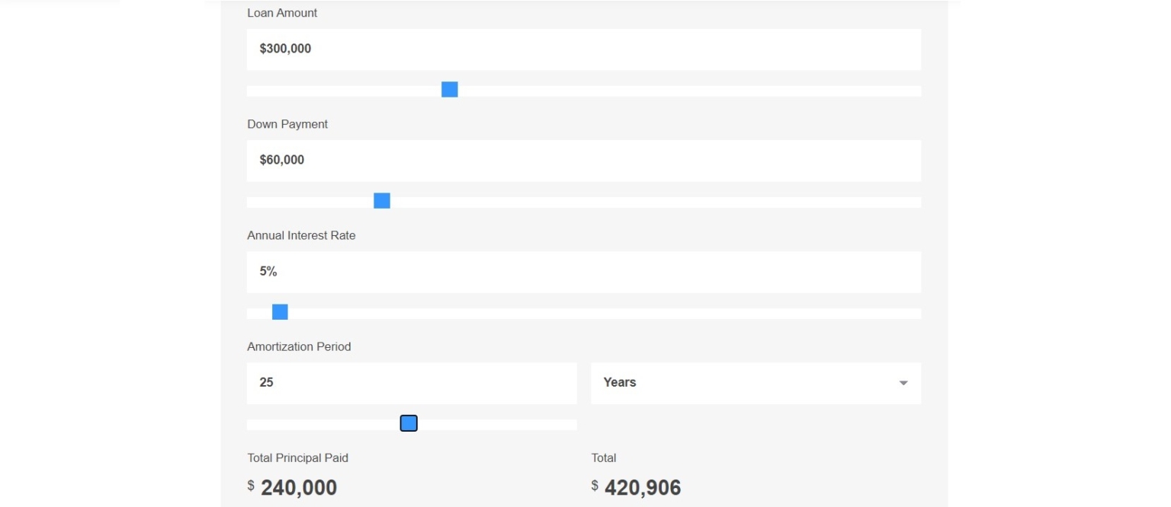Click the Amortization Period label
The width and height of the screenshot is (1171, 507).
coord(298,346)
